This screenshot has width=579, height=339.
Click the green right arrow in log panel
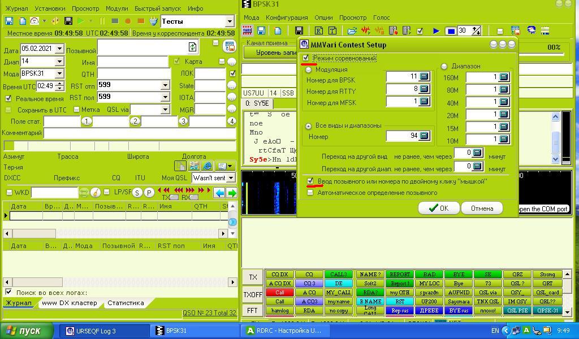point(231,193)
